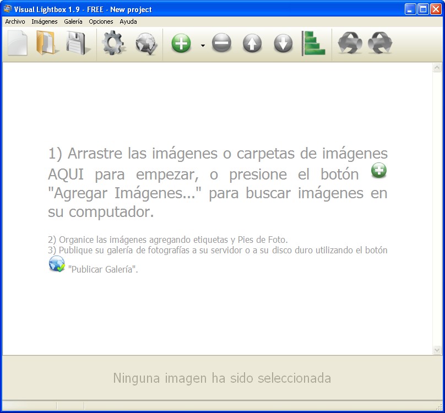Close the Visual Lightbox window
Image resolution: width=445 pixels, height=413 pixels.
[436, 9]
